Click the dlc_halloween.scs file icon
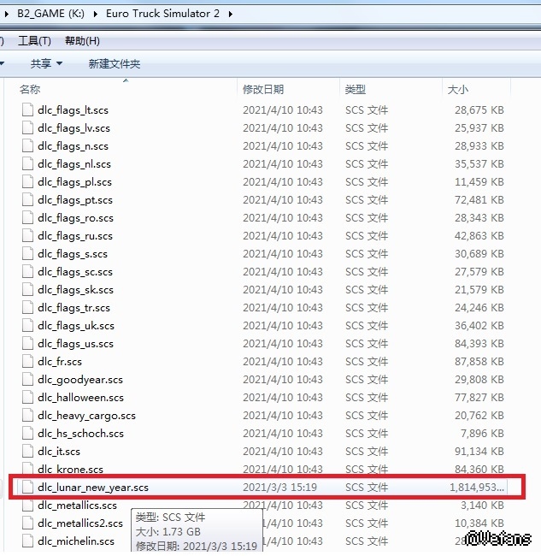 (x=27, y=398)
